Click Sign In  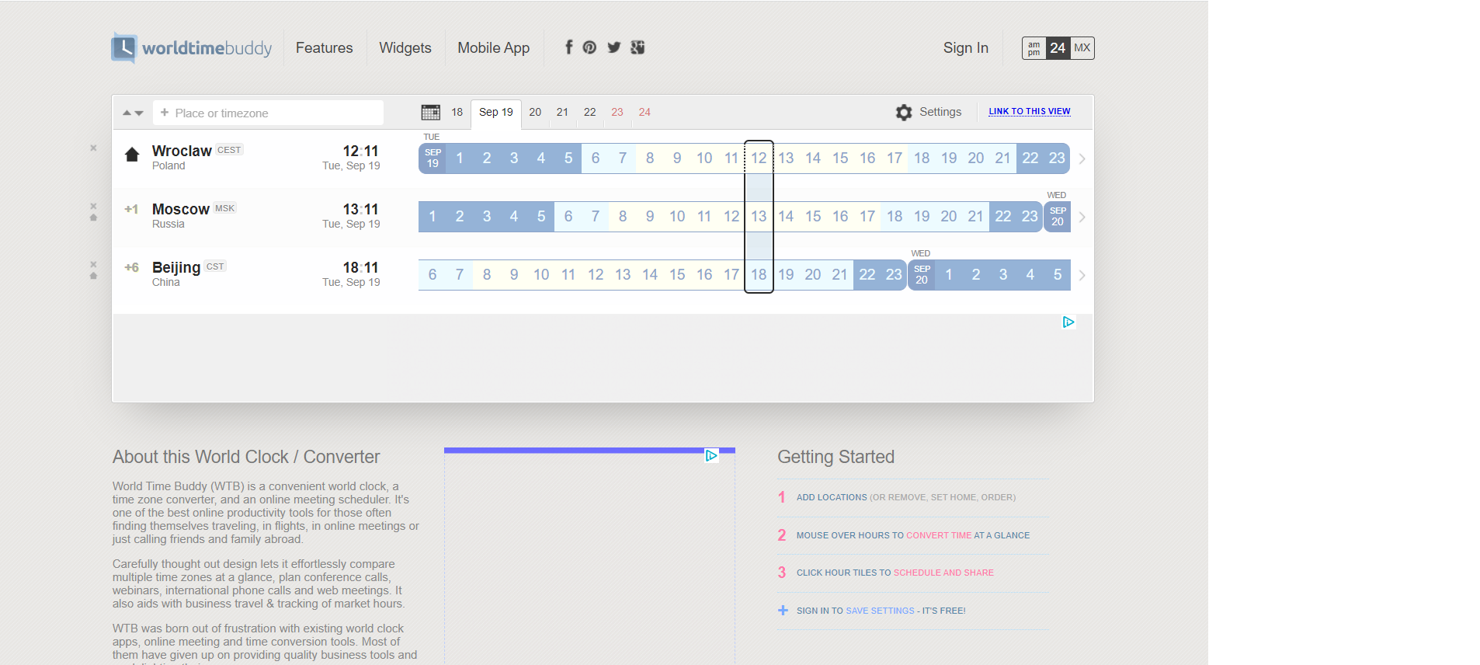click(x=966, y=48)
